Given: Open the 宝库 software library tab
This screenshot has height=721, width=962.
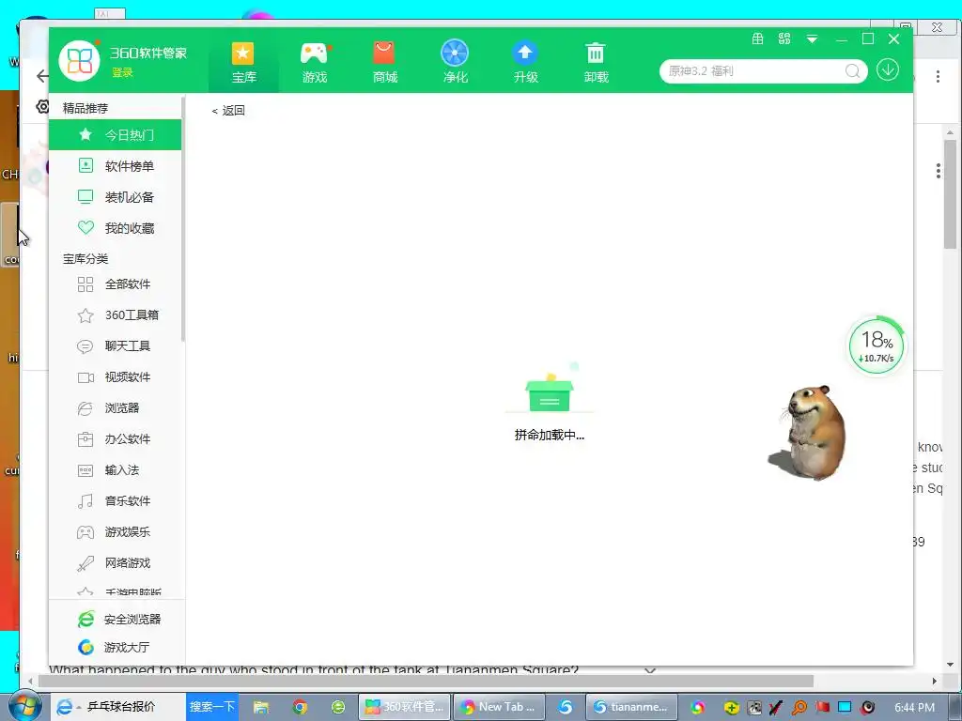Looking at the screenshot, I should [x=243, y=63].
